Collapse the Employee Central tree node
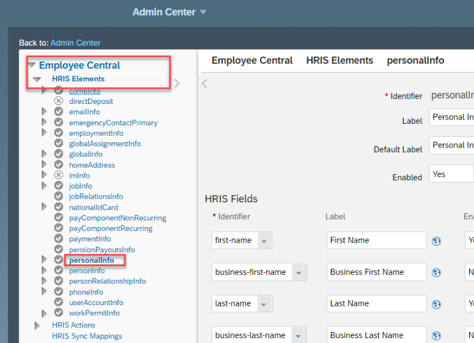Viewport: 474px width, 343px height. [32, 65]
